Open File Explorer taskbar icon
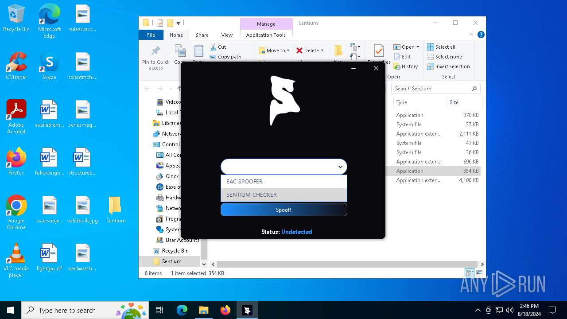 pos(203,311)
